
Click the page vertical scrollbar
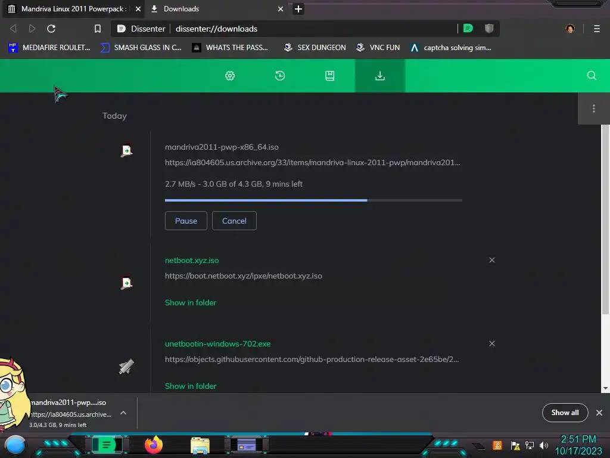pos(605,219)
